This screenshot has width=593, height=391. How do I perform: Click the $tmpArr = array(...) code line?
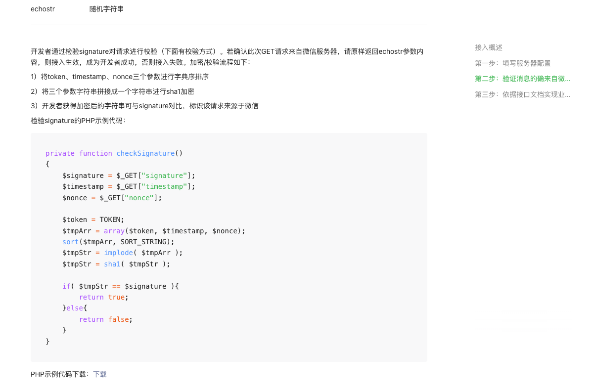153,231
